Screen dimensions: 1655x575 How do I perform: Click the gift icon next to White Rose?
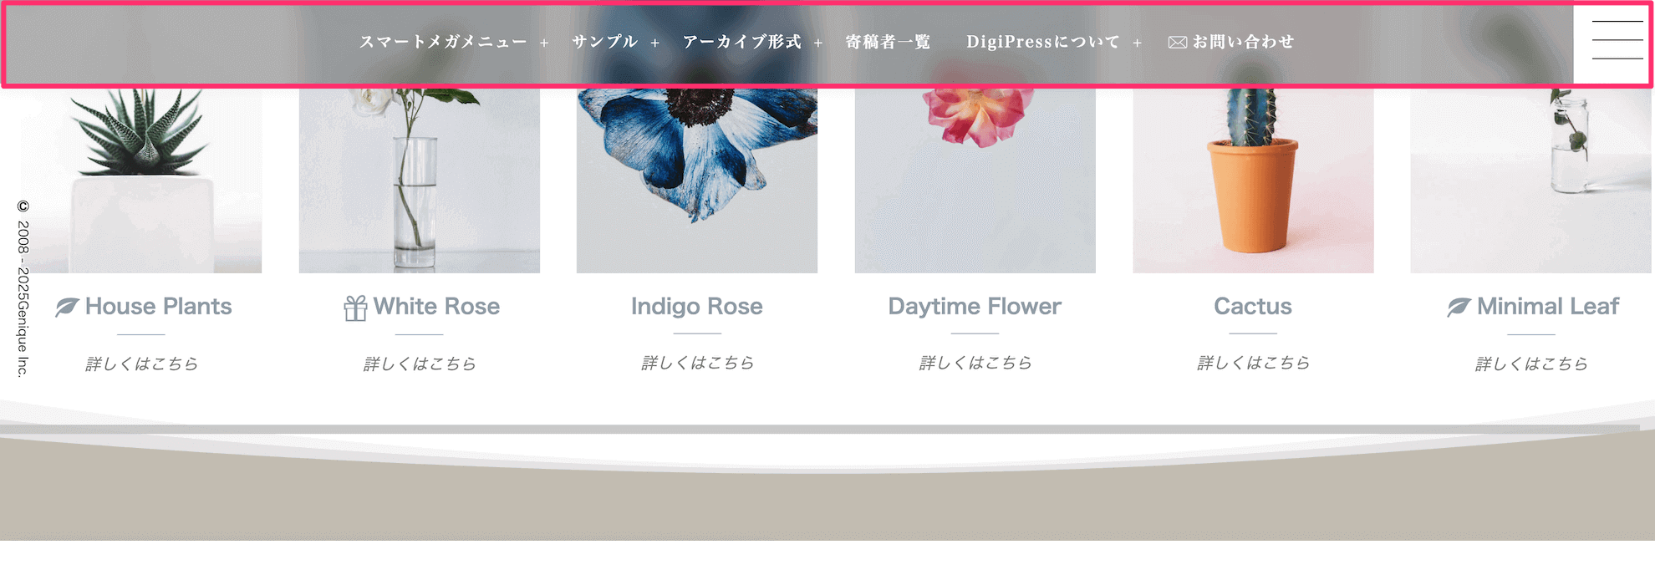pos(355,308)
